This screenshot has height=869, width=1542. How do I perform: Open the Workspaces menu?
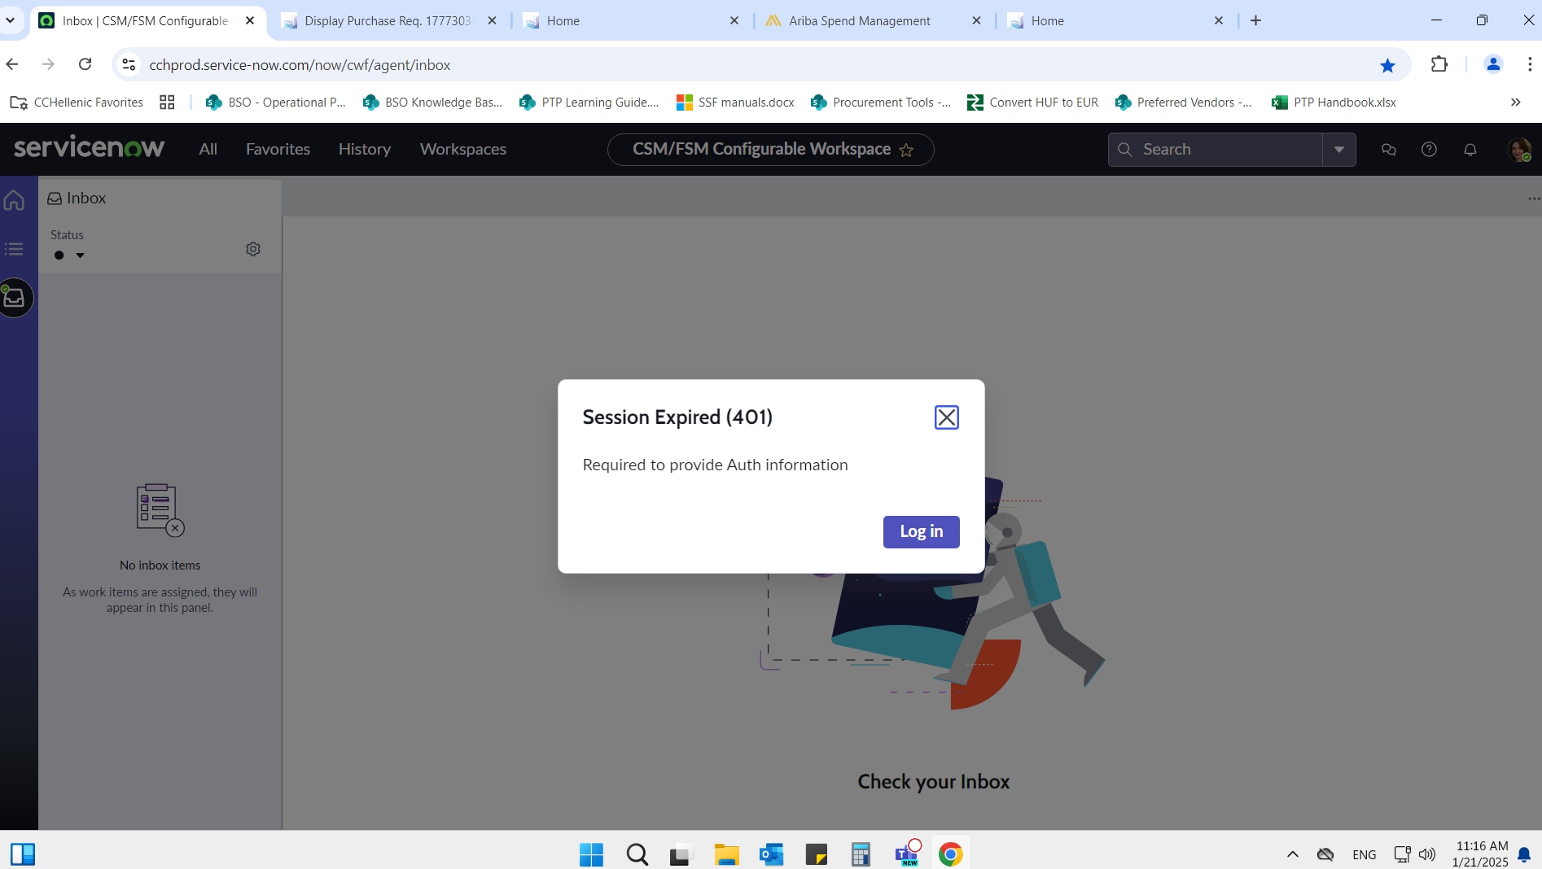(462, 150)
